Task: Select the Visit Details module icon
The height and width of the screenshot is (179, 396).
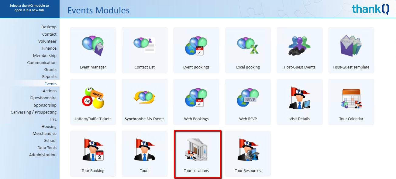Action: click(300, 98)
